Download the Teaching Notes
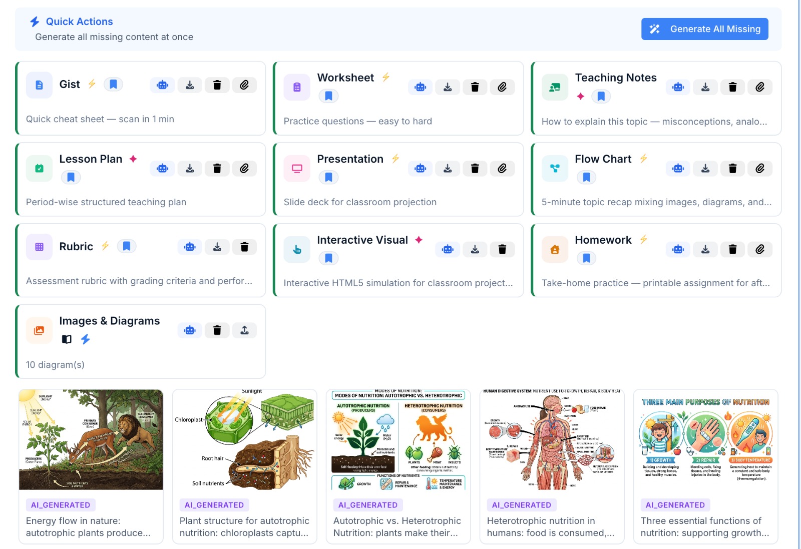 [705, 87]
